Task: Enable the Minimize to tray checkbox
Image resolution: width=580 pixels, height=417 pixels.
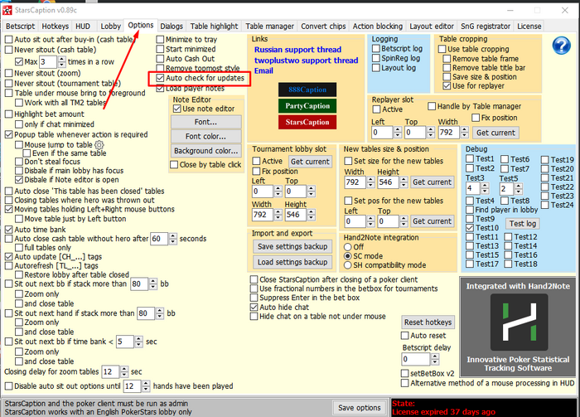Action: point(162,39)
